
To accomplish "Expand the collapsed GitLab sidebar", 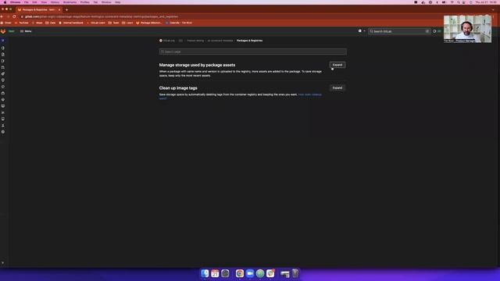I will pyautogui.click(x=3, y=263).
